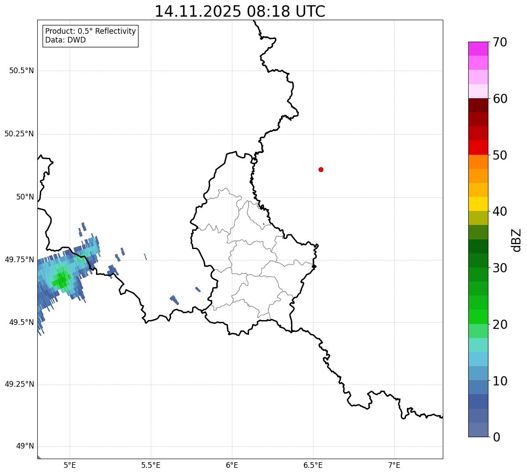
Task: Click the title text 14.11.2025 08:18 UTC
Action: (x=240, y=11)
